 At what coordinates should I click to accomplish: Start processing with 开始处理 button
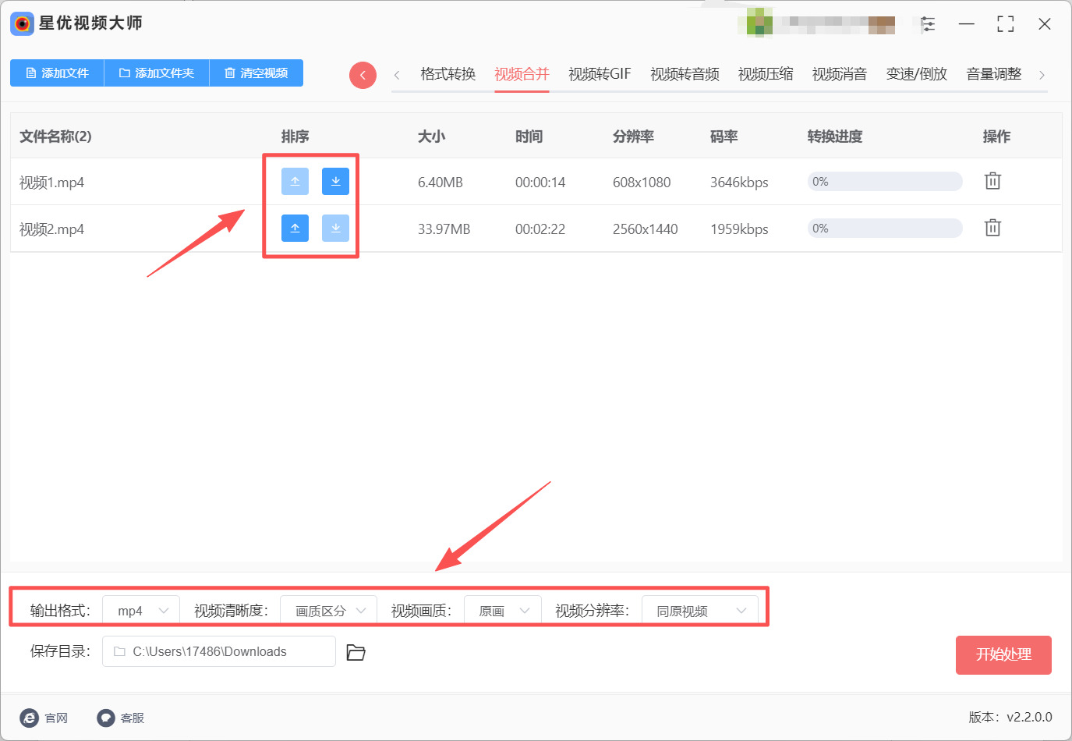point(1003,655)
